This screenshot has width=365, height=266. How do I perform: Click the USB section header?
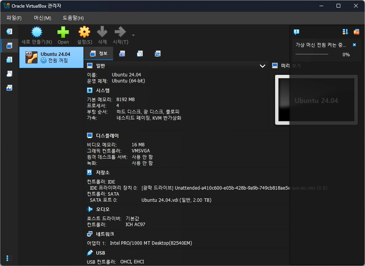point(101,253)
